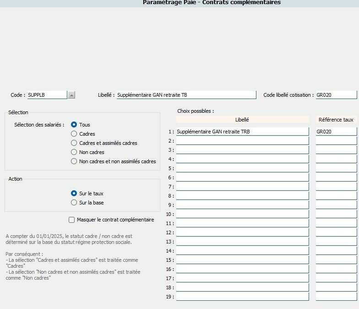This screenshot has height=309, width=359.
Task: Click the Libellé field of row 8
Action: pyautogui.click(x=243, y=196)
